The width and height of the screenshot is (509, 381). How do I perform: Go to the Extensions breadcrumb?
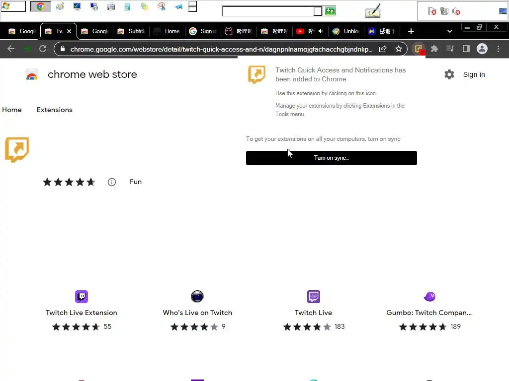(55, 110)
